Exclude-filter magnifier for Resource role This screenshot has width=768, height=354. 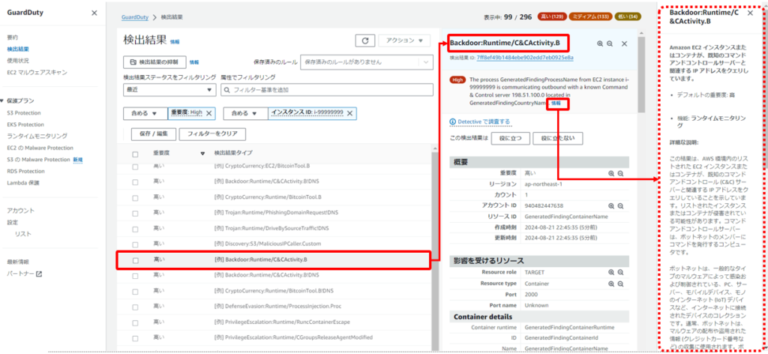pyautogui.click(x=620, y=272)
